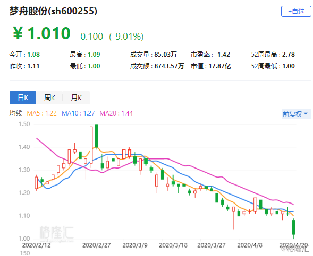The image size is (313, 256).
Task: Click the 市值 17.87亿 market cap
Action: pyautogui.click(x=211, y=66)
